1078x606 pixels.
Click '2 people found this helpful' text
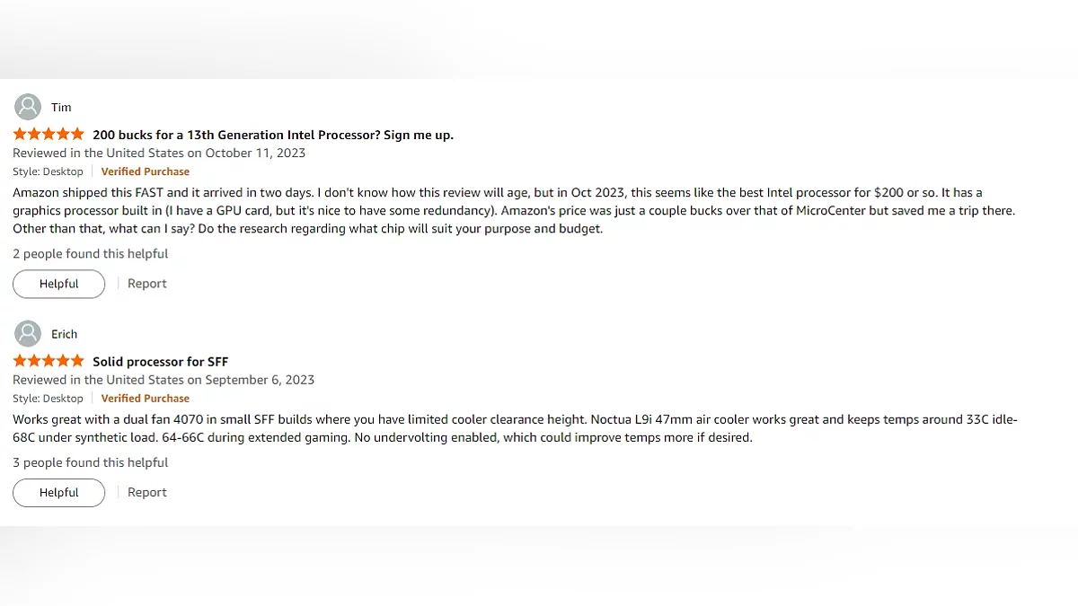coord(91,254)
